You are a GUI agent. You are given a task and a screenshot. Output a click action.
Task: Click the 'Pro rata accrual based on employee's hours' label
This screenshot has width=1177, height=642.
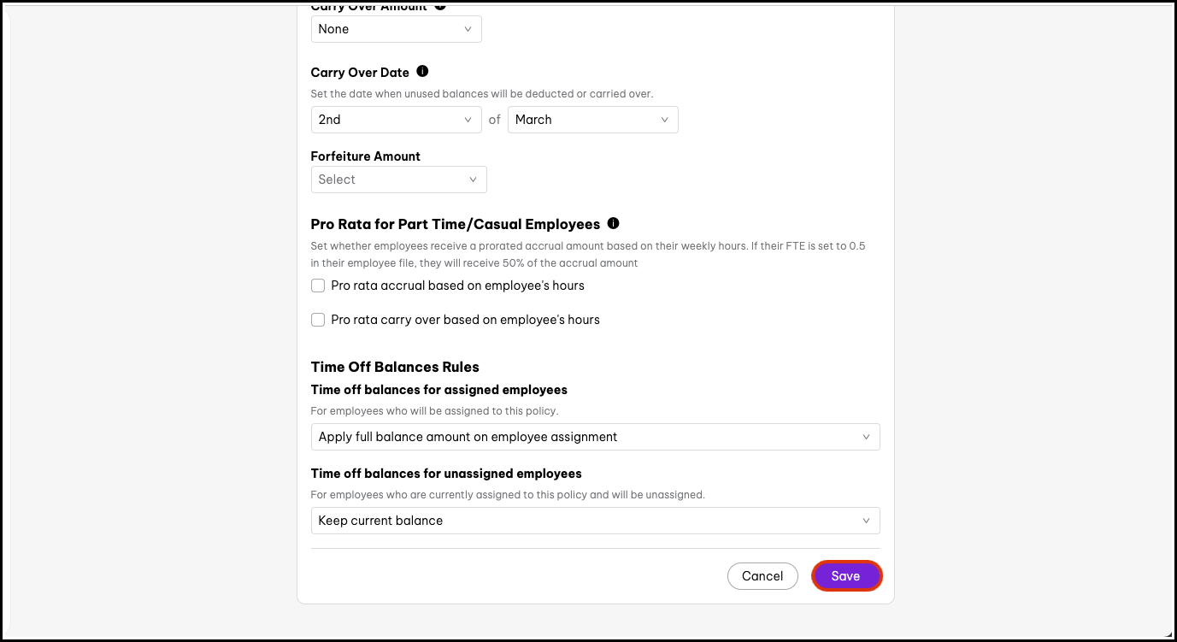click(x=457, y=286)
